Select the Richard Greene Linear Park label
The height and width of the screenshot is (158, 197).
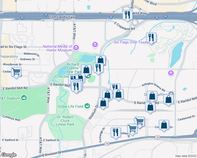pyautogui.click(x=72, y=68)
